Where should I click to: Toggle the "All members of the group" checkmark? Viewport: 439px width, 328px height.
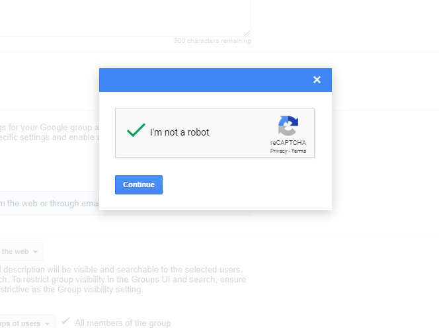[65, 321]
